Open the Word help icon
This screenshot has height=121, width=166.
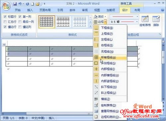pos(162,10)
